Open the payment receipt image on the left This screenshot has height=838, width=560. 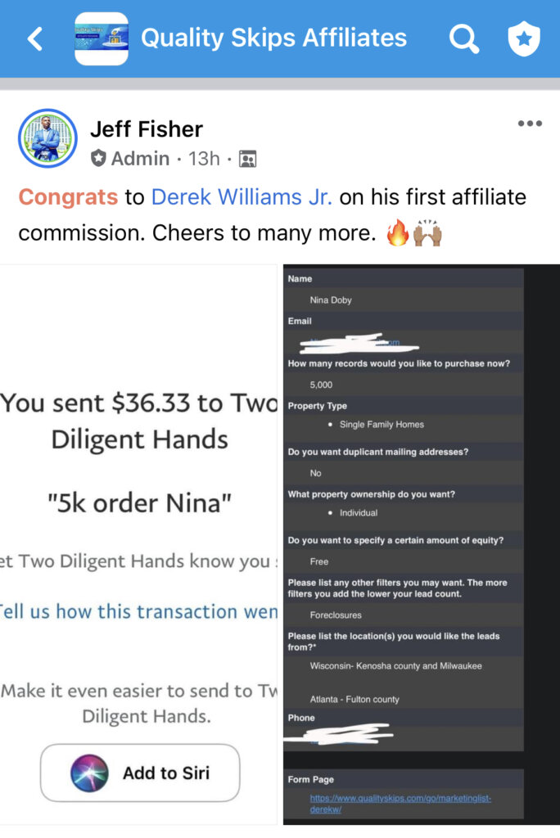click(x=139, y=544)
